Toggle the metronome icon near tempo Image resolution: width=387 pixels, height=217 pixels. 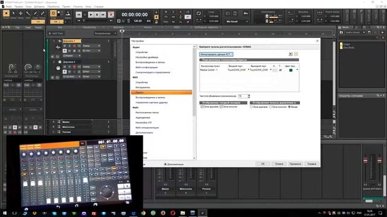[156, 22]
